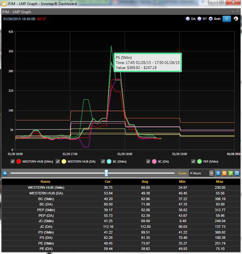Select the DA radio button
The width and height of the screenshot is (242, 254).
pos(188,19)
